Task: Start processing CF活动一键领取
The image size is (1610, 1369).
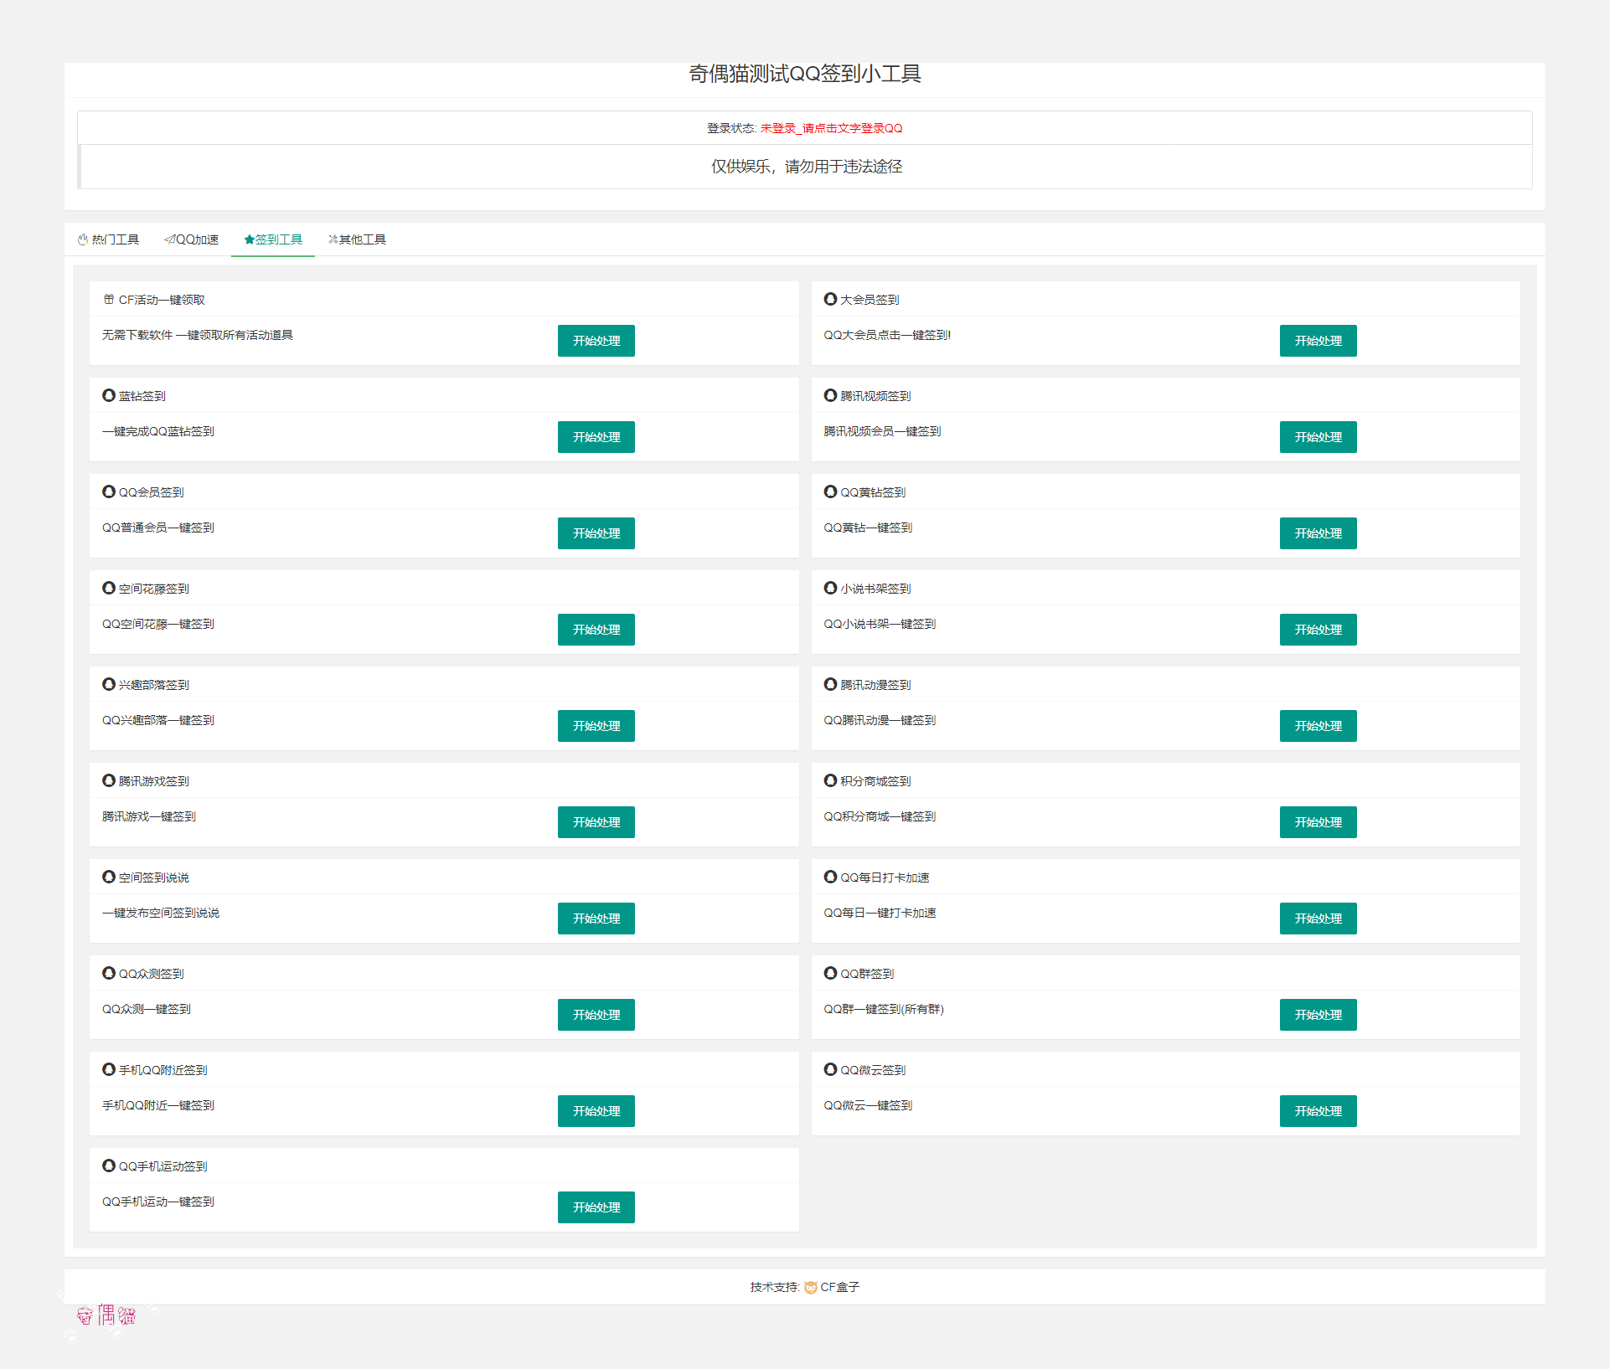Action: pos(596,341)
